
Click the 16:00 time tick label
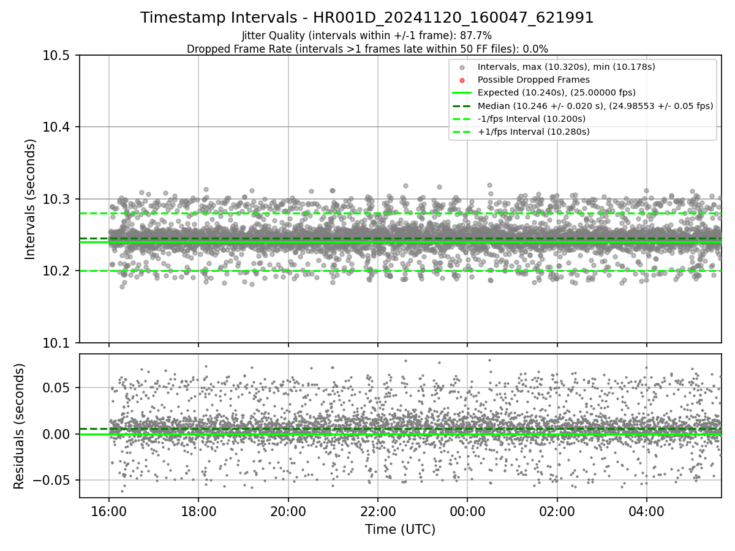(x=109, y=511)
